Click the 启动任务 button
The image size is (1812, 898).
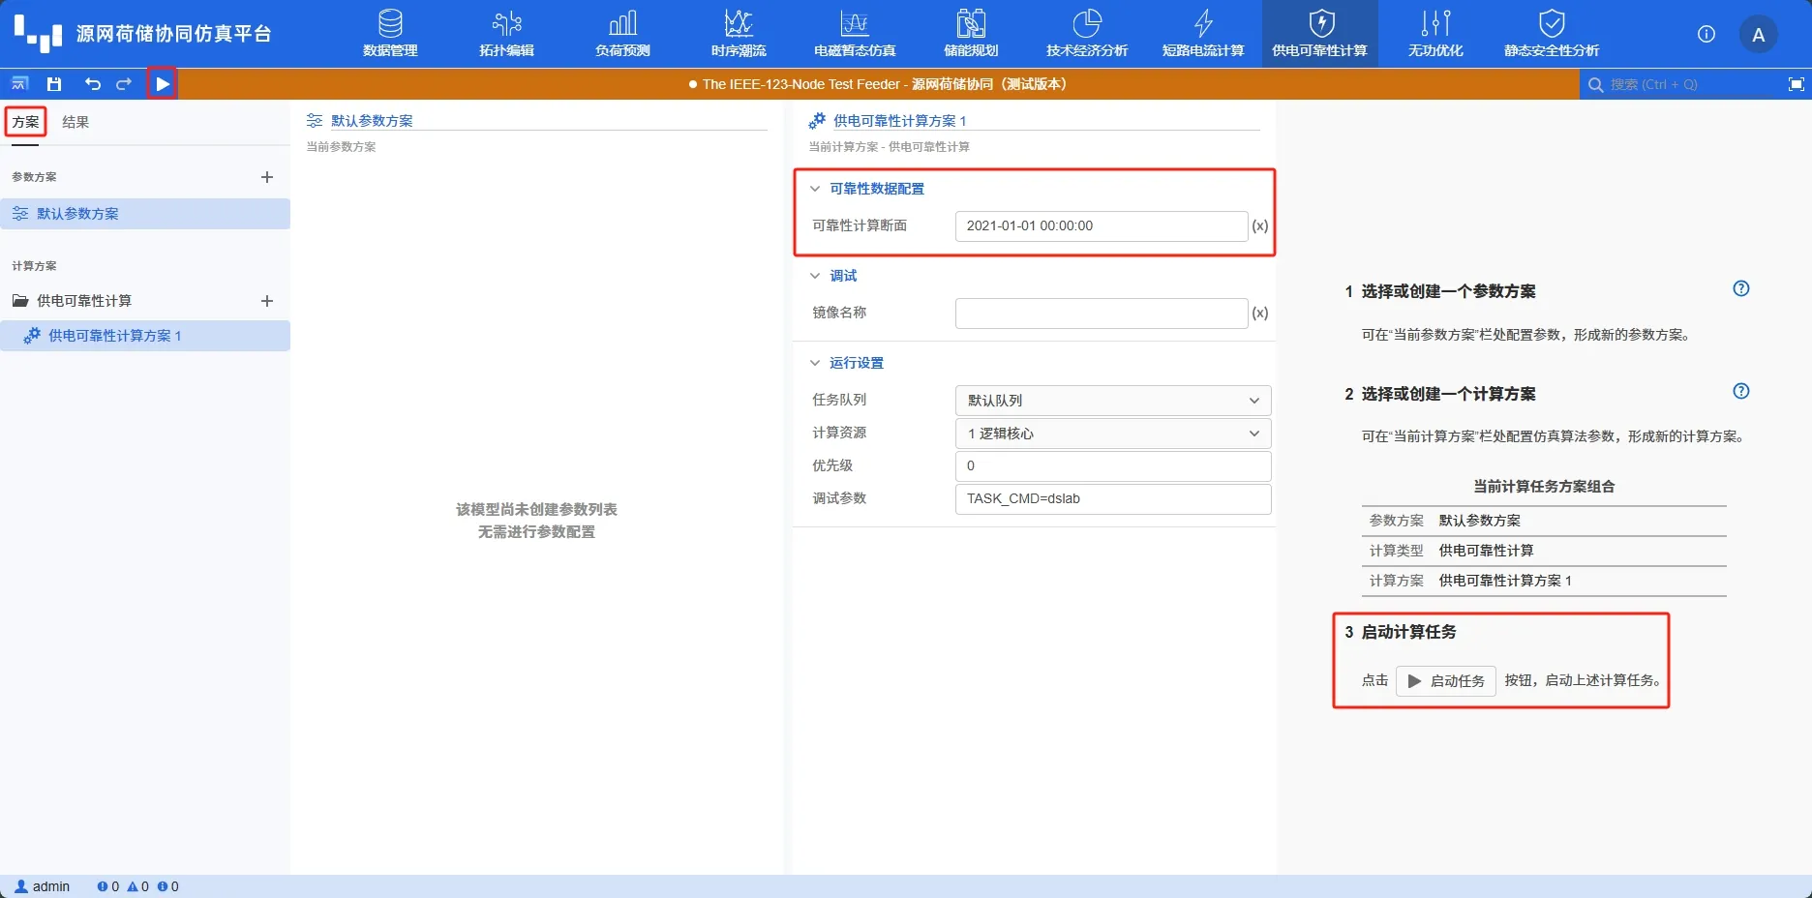pos(1446,681)
